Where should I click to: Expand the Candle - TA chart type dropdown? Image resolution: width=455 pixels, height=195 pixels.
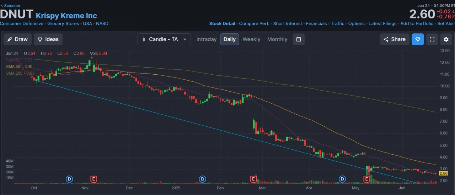[164, 39]
